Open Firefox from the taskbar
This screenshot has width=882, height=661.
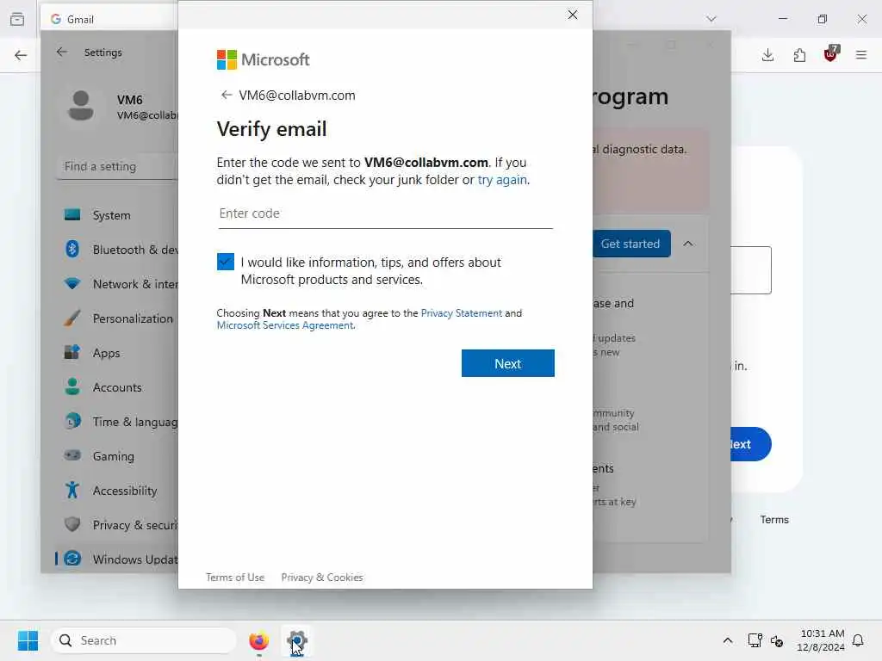(x=258, y=640)
